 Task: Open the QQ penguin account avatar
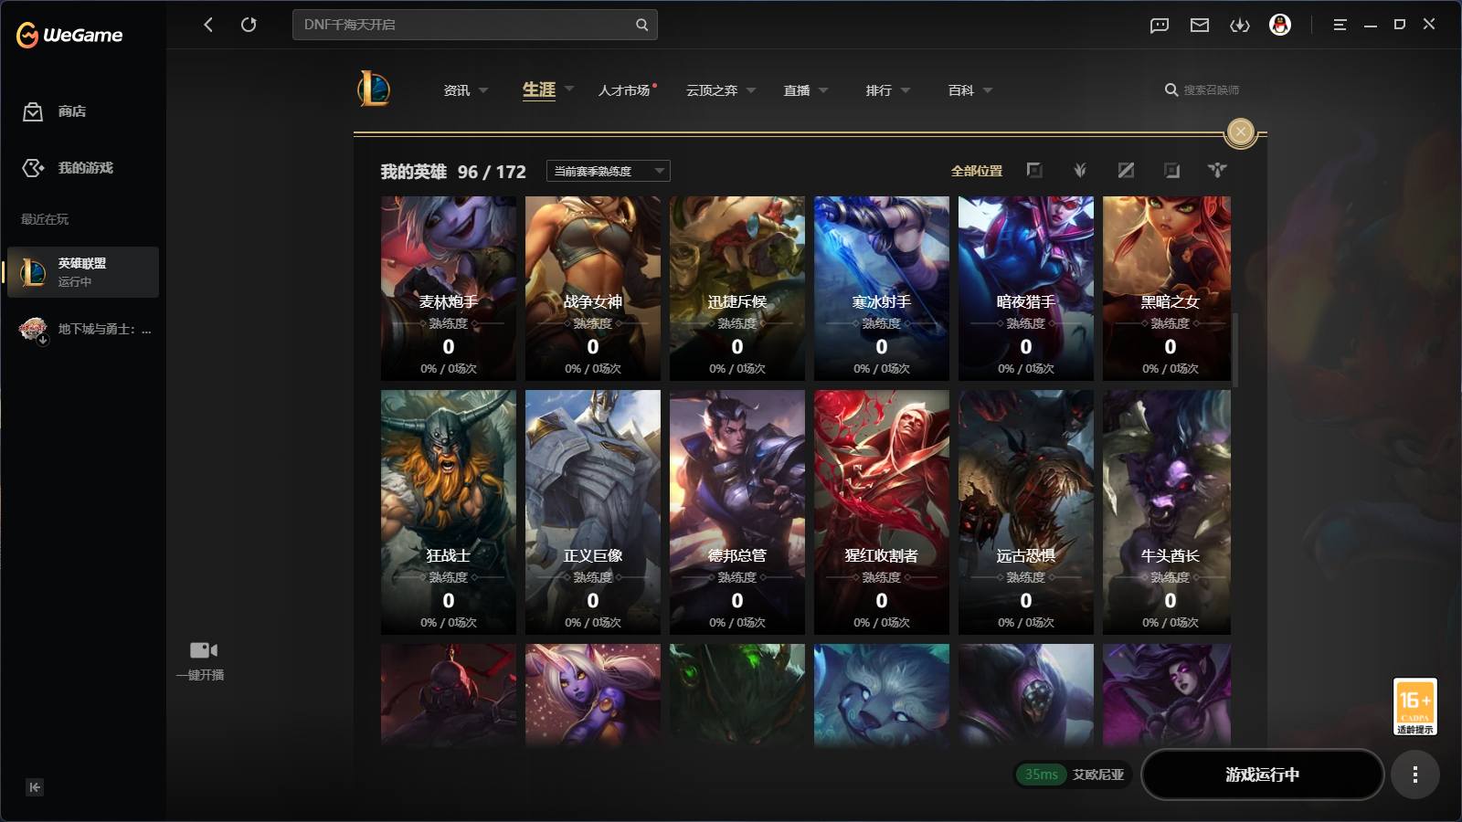pos(1280,25)
